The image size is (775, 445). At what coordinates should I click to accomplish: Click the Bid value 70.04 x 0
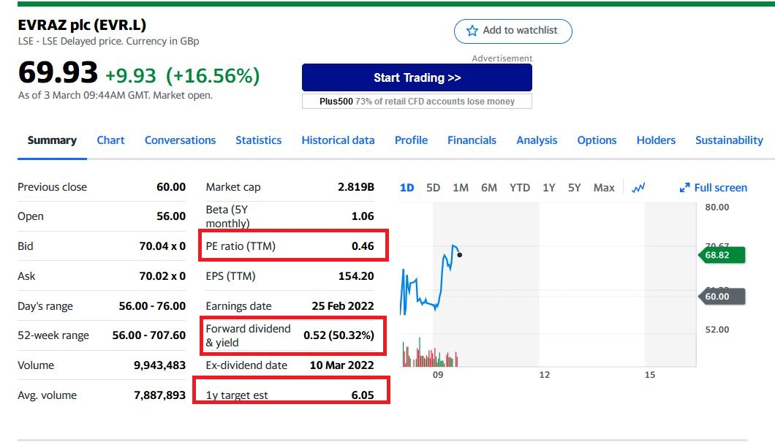pyautogui.click(x=162, y=246)
